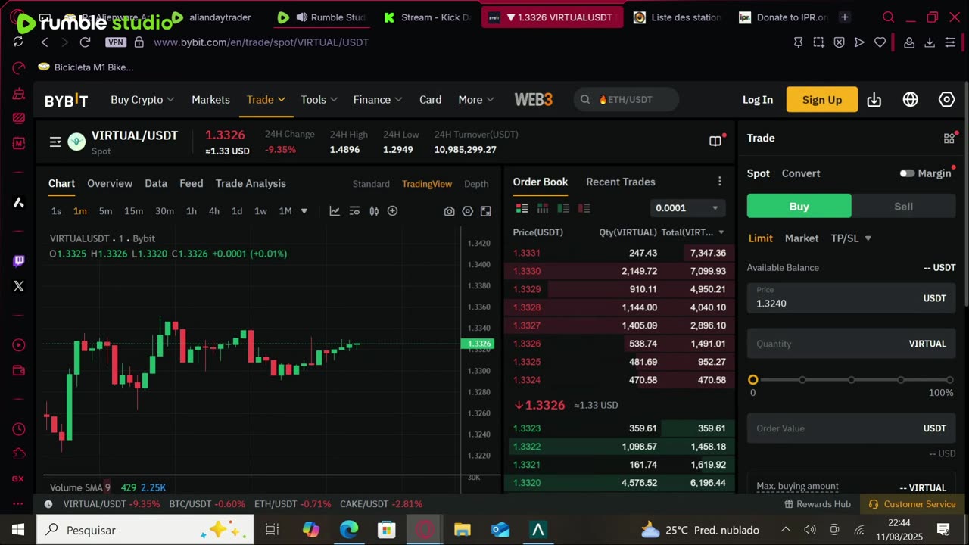Show order book sell orders only view
The width and height of the screenshot is (969, 545).
(584, 208)
